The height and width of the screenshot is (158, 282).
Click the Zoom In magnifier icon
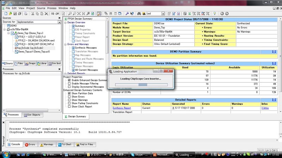click(70, 14)
